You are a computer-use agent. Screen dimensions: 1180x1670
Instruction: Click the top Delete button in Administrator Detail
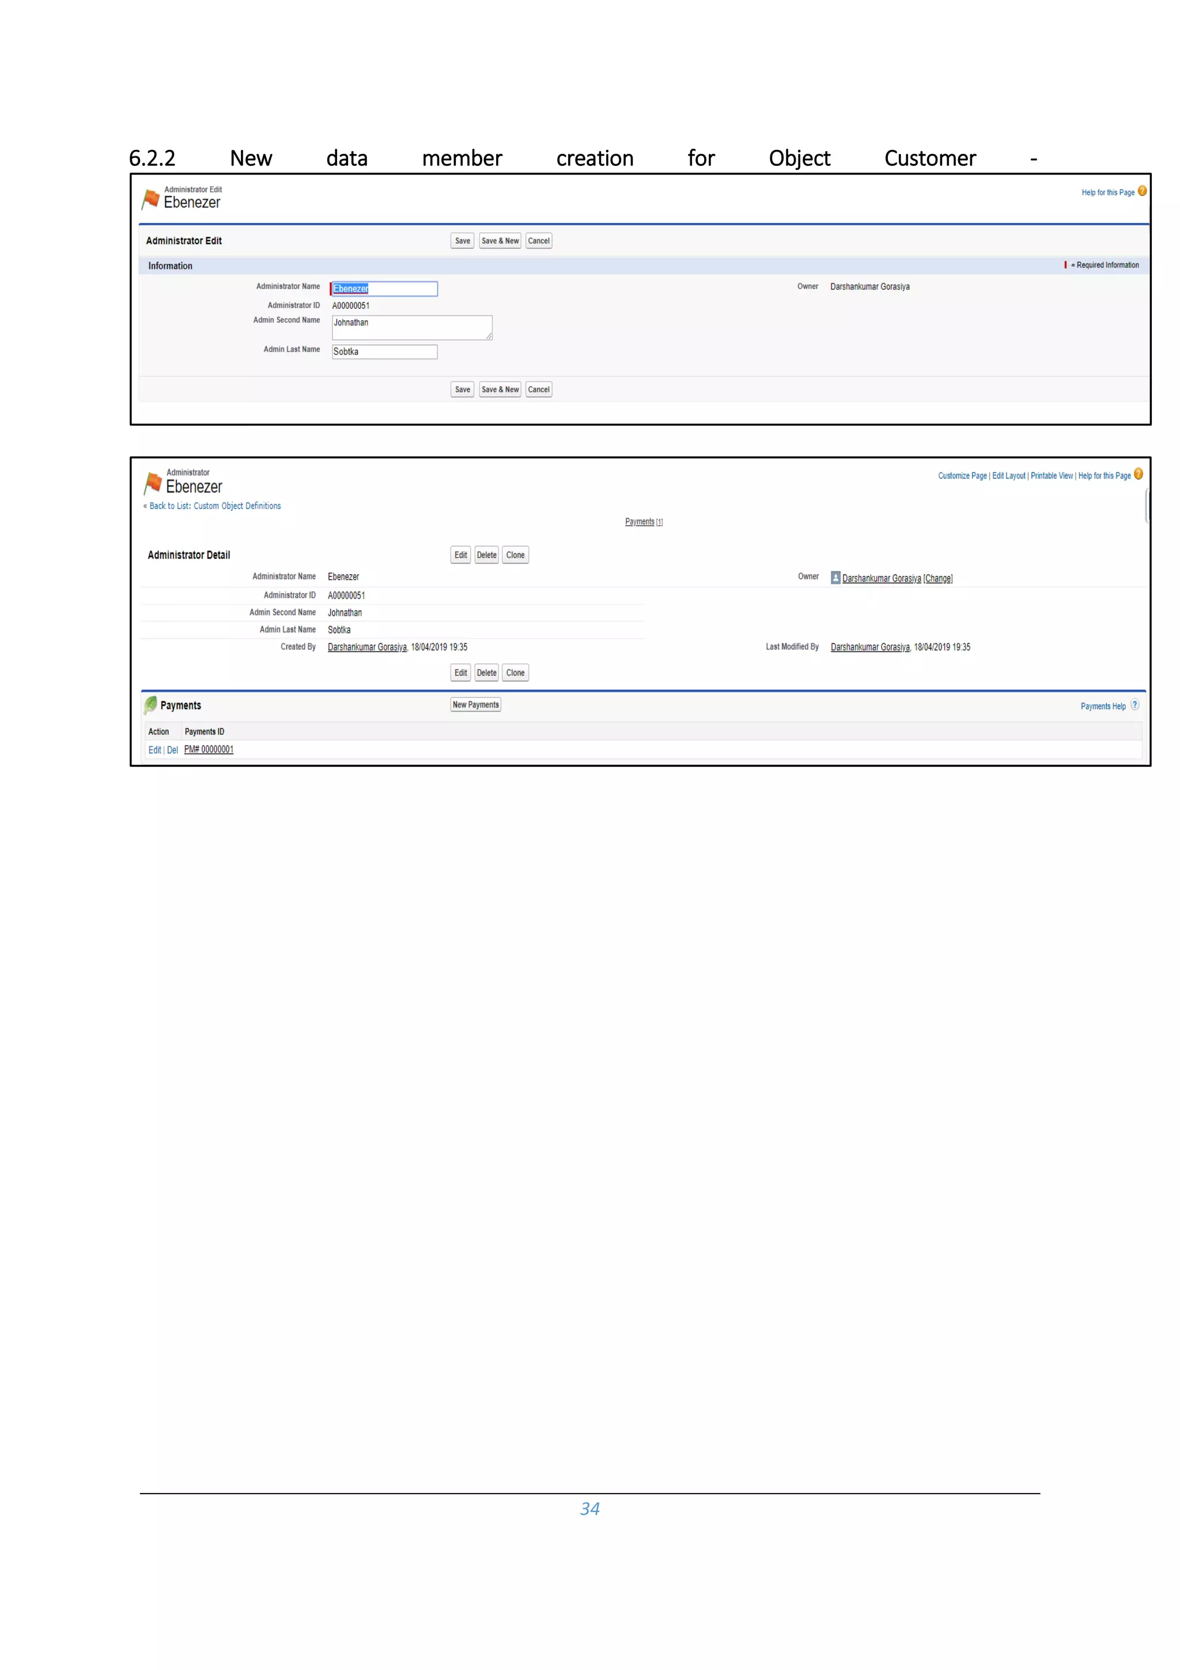486,555
